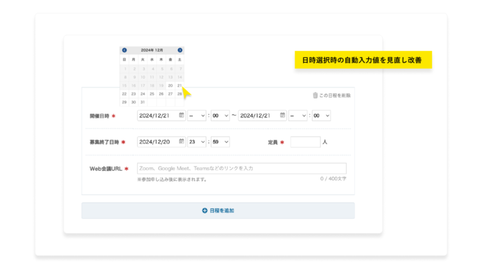This screenshot has width=485, height=275.
Task: Select December 21 in calendar
Action: [179, 85]
